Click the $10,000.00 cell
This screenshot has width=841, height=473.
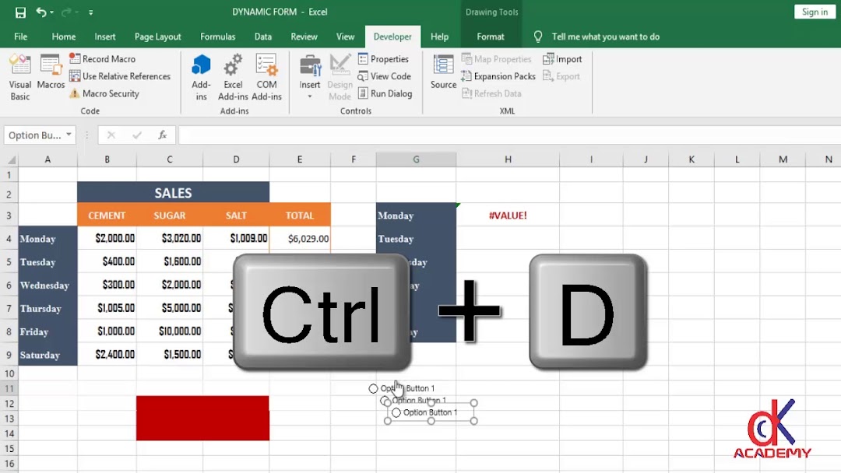pyautogui.click(x=170, y=331)
